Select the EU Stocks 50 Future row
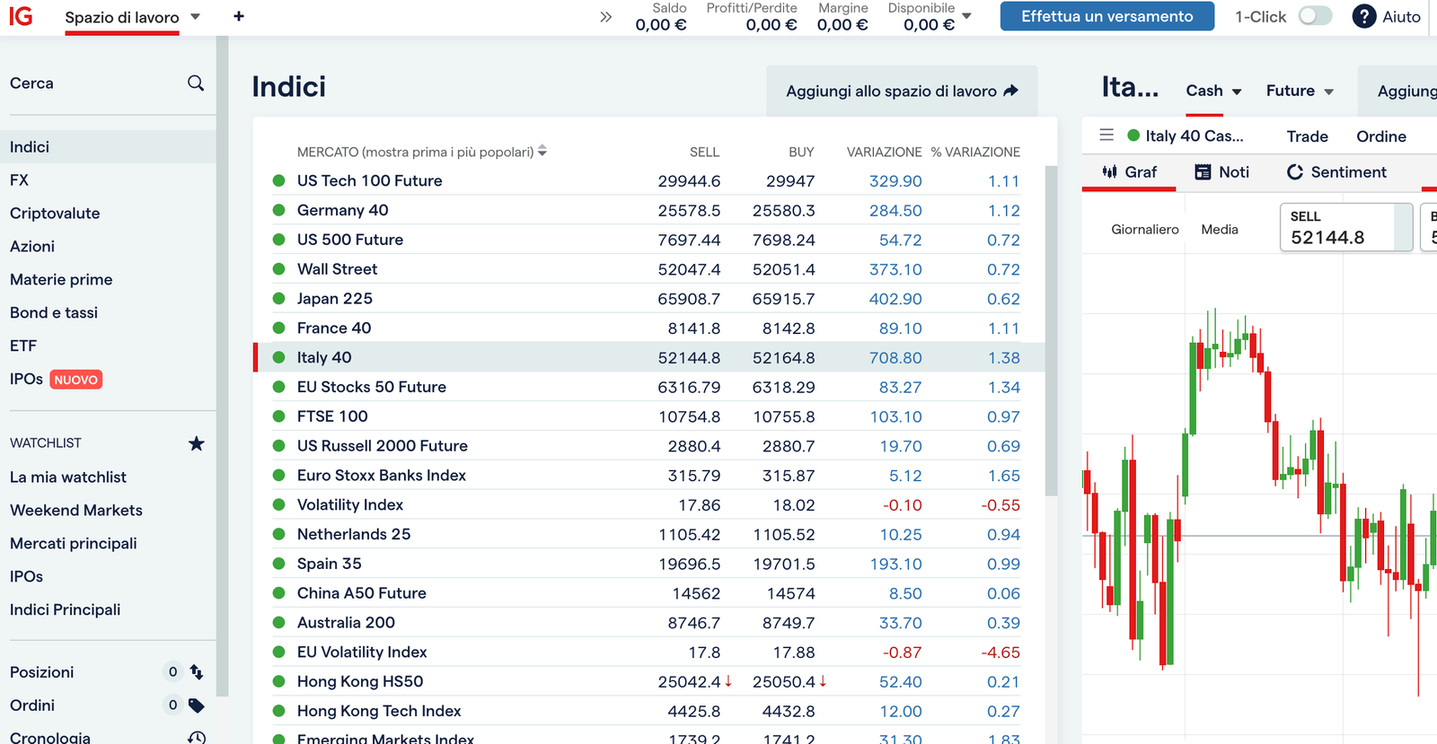1437x744 pixels. [649, 388]
